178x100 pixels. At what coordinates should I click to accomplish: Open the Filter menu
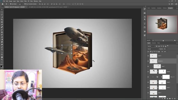coord(25,1)
